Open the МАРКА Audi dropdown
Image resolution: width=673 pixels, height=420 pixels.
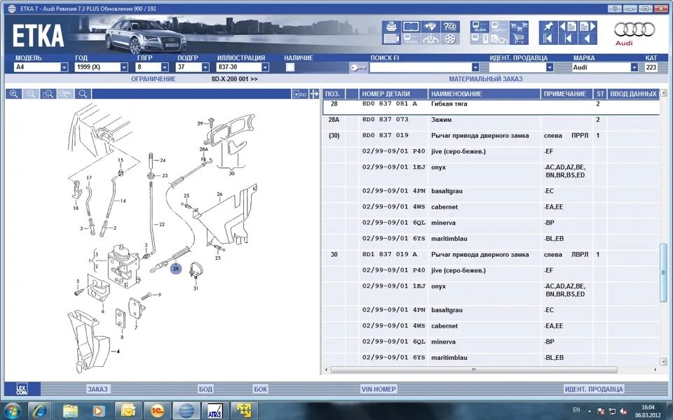634,67
